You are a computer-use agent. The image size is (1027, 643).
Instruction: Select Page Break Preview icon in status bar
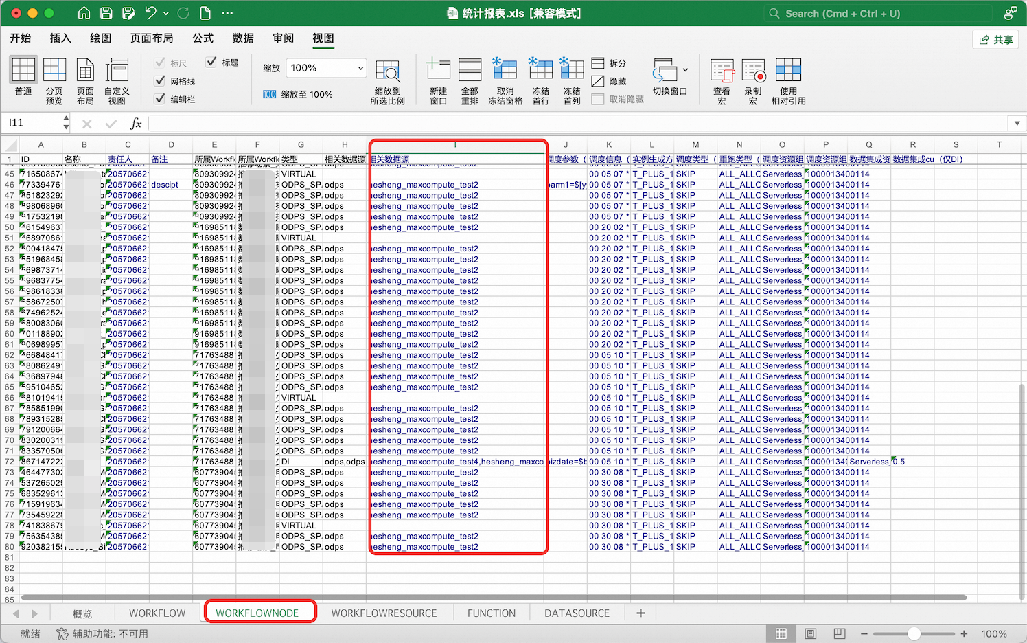[840, 633]
